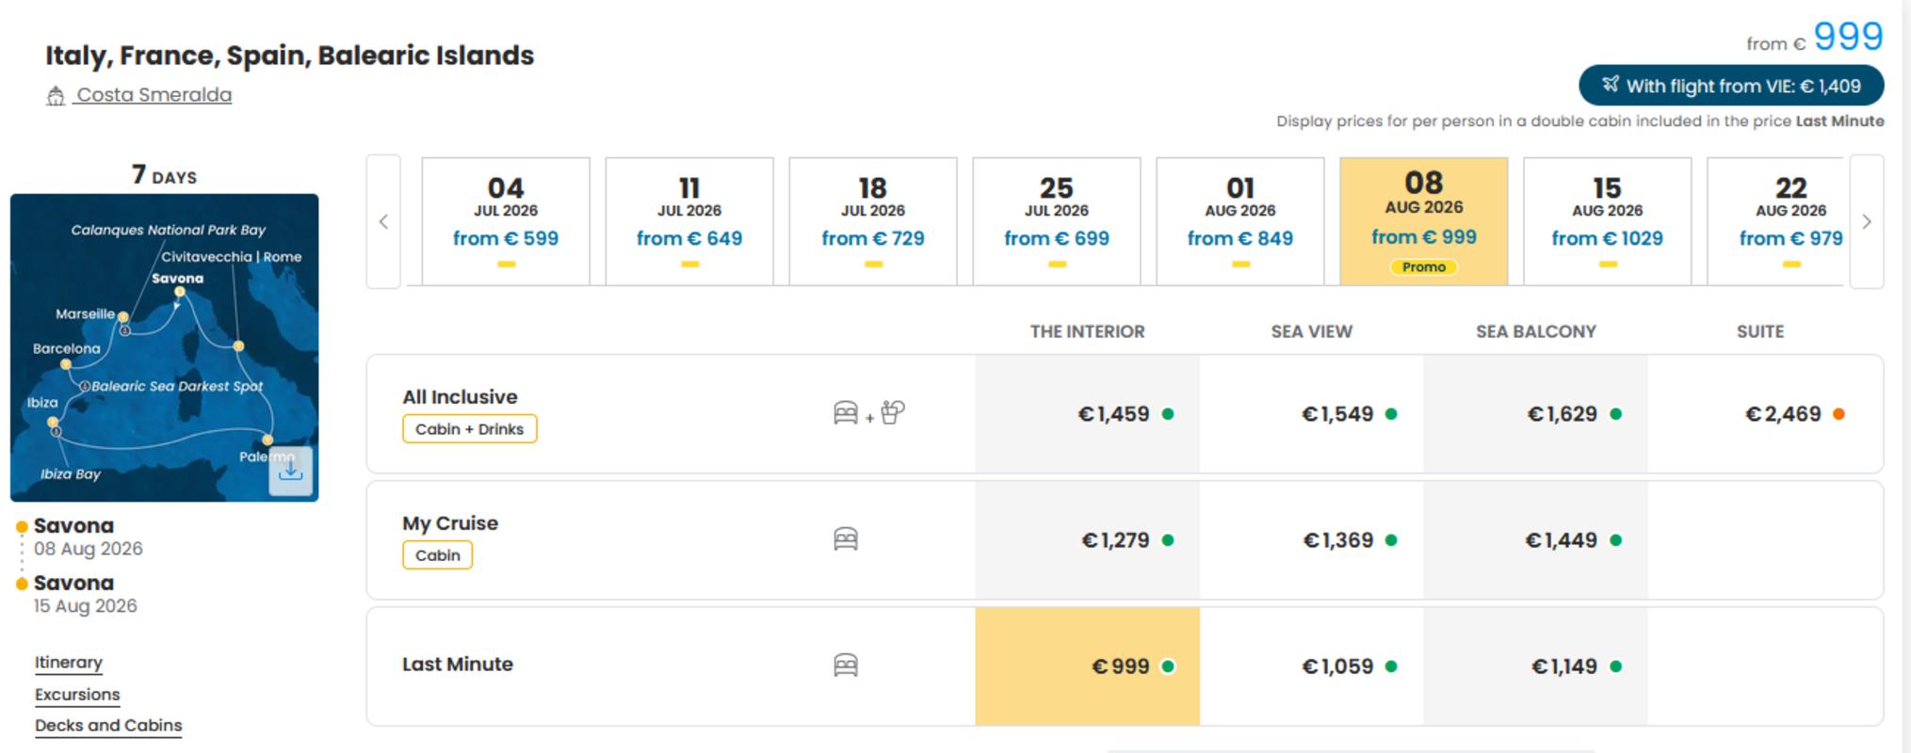Open the Itinerary link
The height and width of the screenshot is (753, 1911).
point(69,663)
